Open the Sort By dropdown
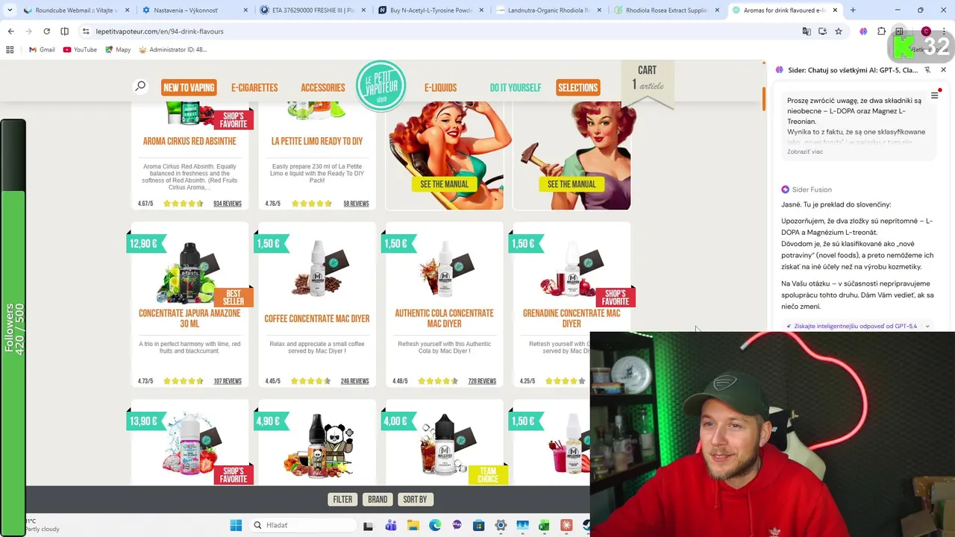 click(415, 499)
